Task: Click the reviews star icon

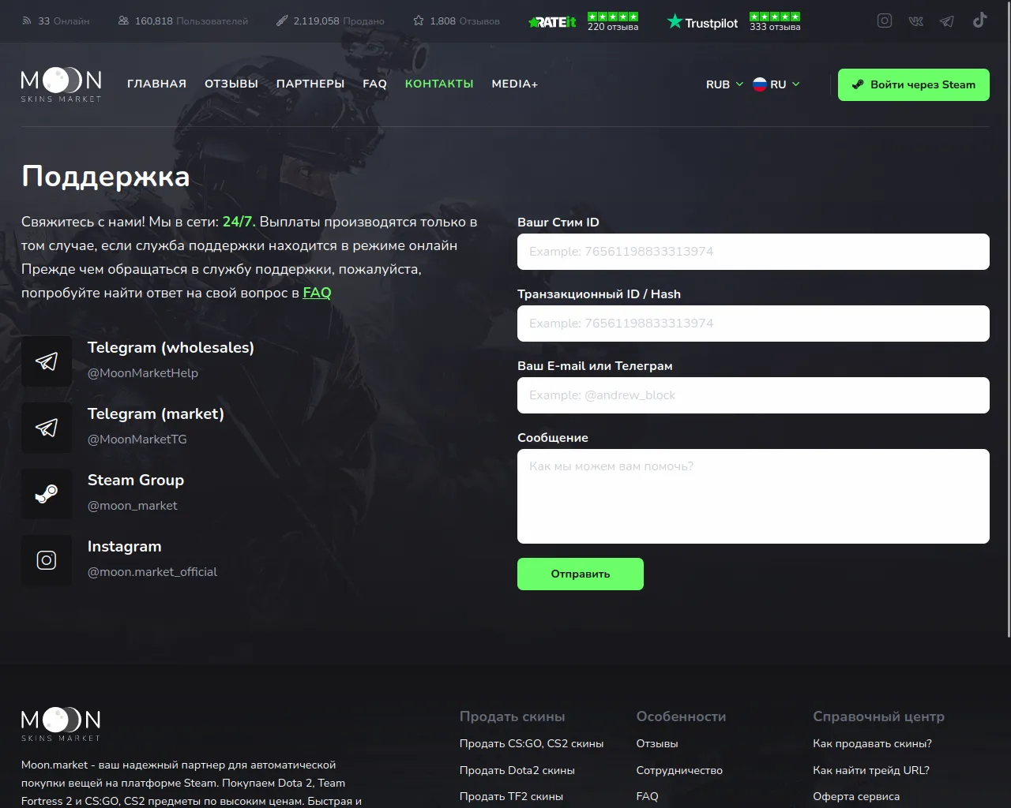Action: tap(419, 21)
